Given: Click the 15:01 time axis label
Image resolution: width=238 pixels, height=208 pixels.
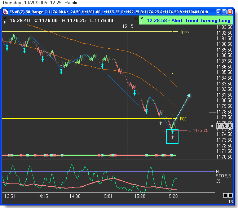Looking at the screenshot, I should (x=107, y=196).
